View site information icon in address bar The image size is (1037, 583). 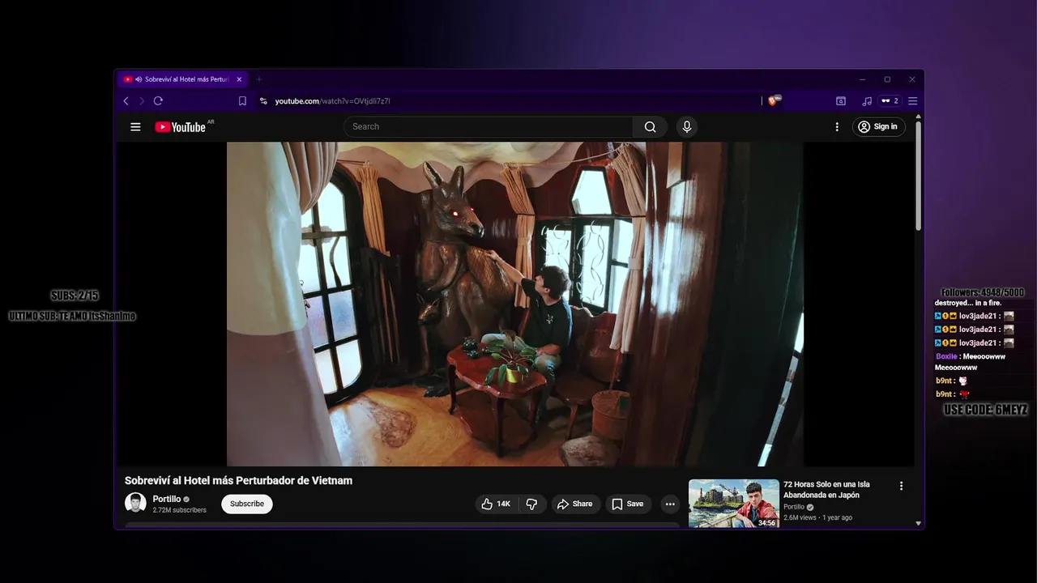click(x=263, y=101)
